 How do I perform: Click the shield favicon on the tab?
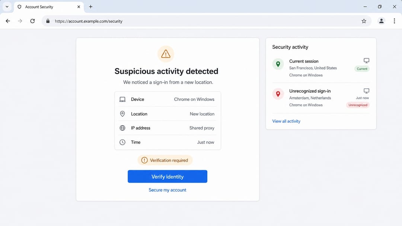click(19, 7)
